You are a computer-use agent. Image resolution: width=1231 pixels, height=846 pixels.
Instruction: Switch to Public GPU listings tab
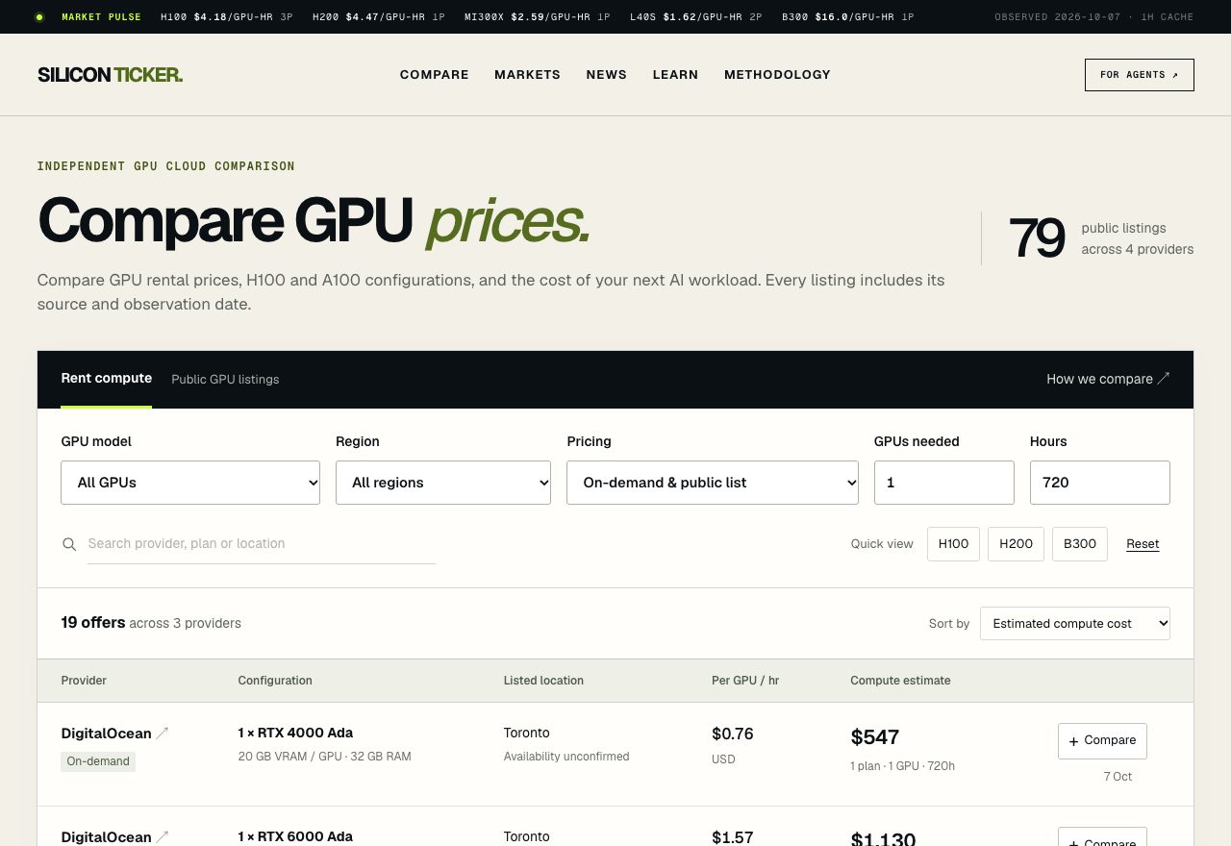click(x=225, y=380)
